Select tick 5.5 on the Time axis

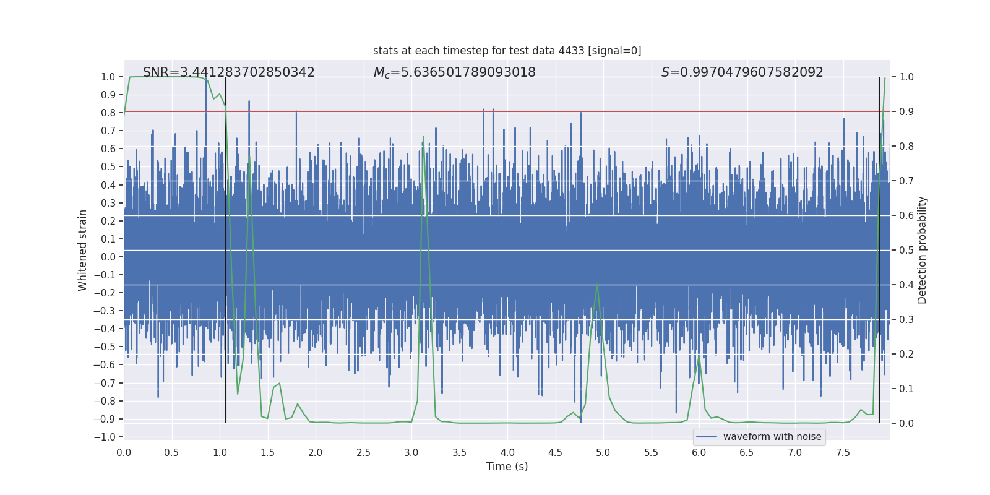[651, 452]
